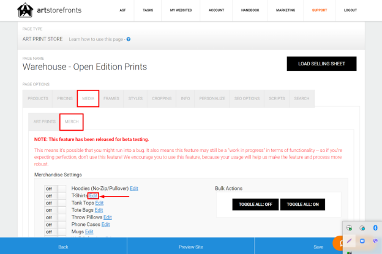
Task: Click the Windows Security shield tray icon
Action: (x=349, y=228)
